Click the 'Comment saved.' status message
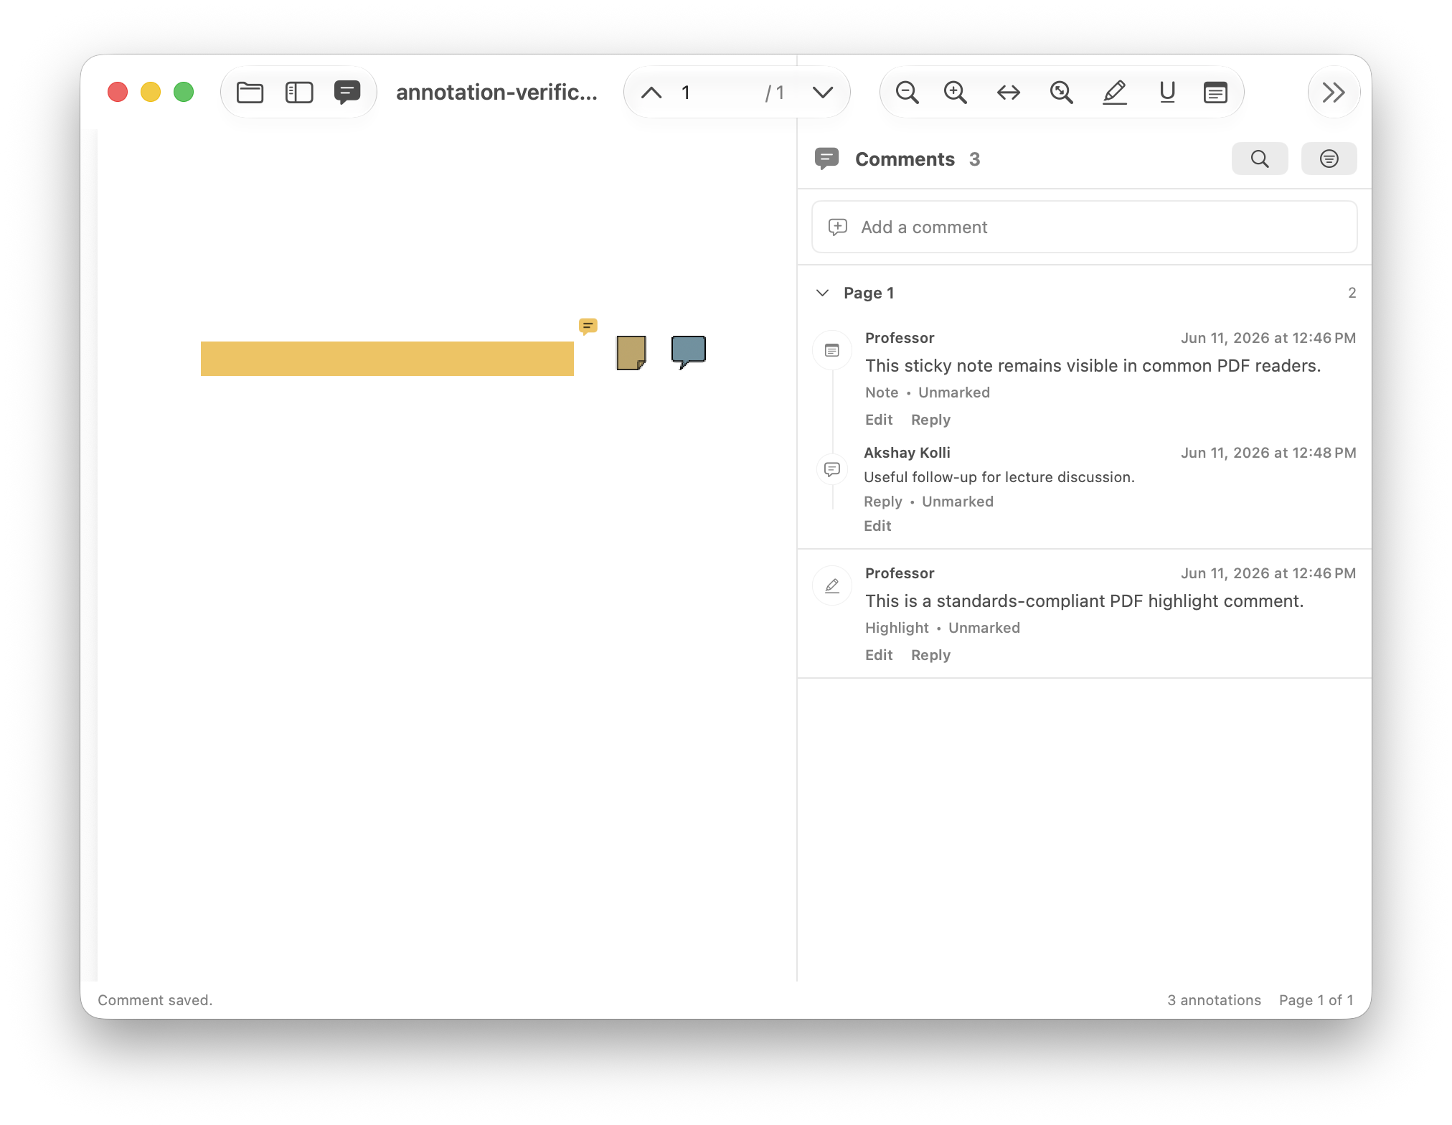This screenshot has height=1125, width=1452. point(155,1000)
